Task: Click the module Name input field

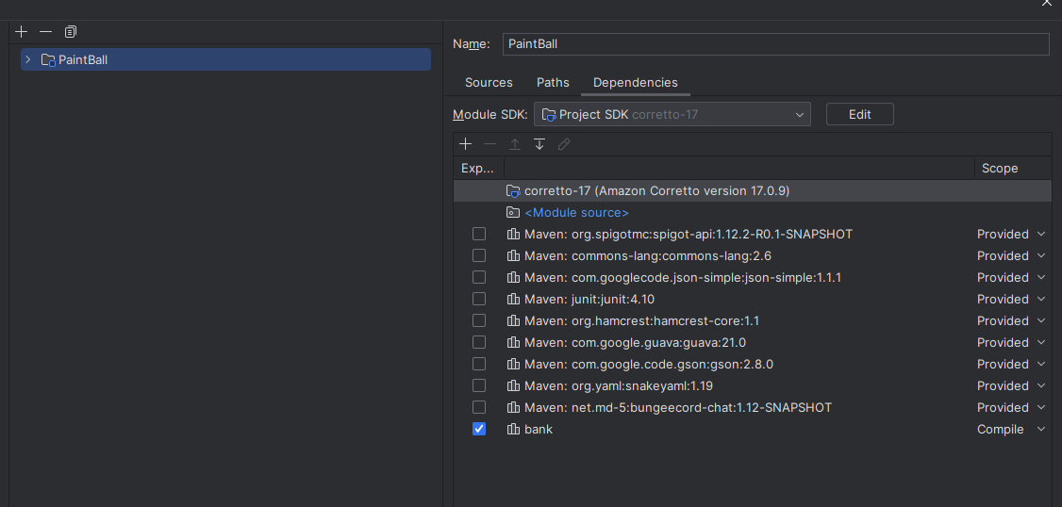Action: click(775, 44)
